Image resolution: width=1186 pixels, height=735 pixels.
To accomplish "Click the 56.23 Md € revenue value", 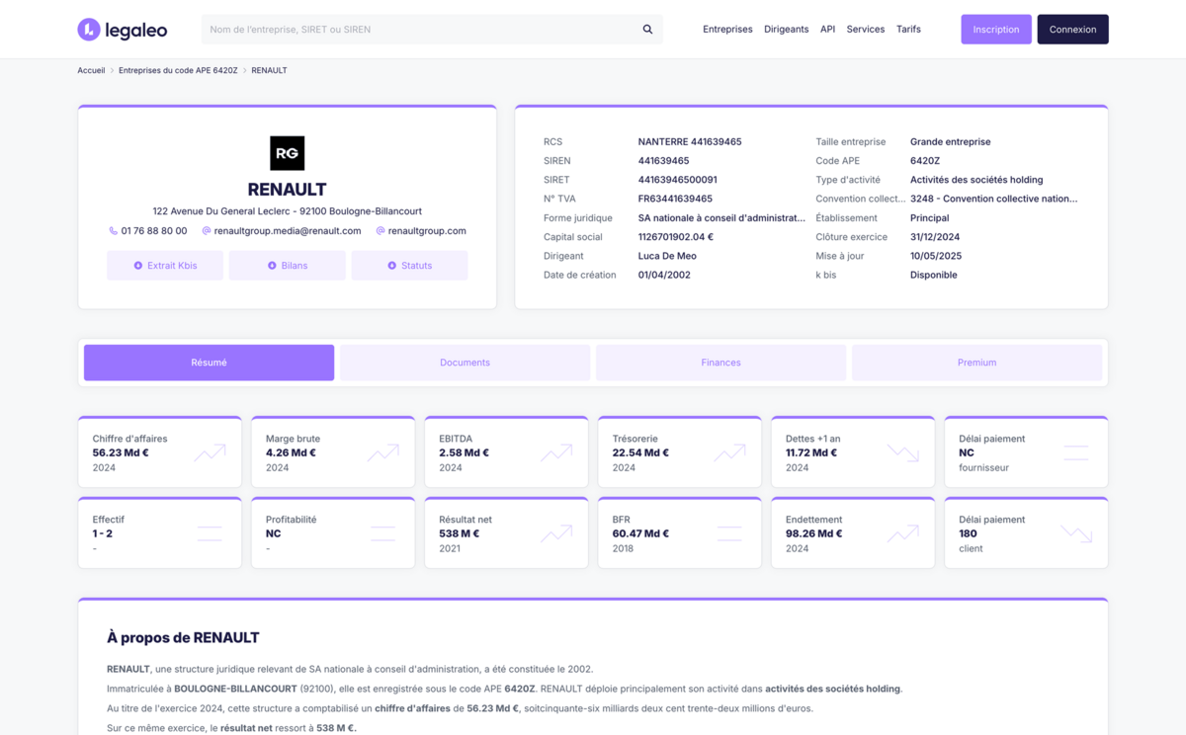I will click(x=121, y=453).
